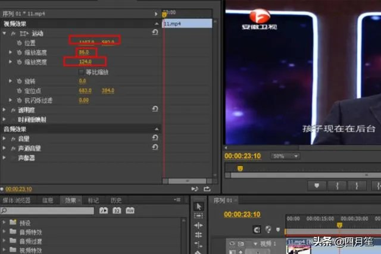Edit the 缩放高度 value 86.0
Image resolution: width=381 pixels, height=254 pixels.
84,52
